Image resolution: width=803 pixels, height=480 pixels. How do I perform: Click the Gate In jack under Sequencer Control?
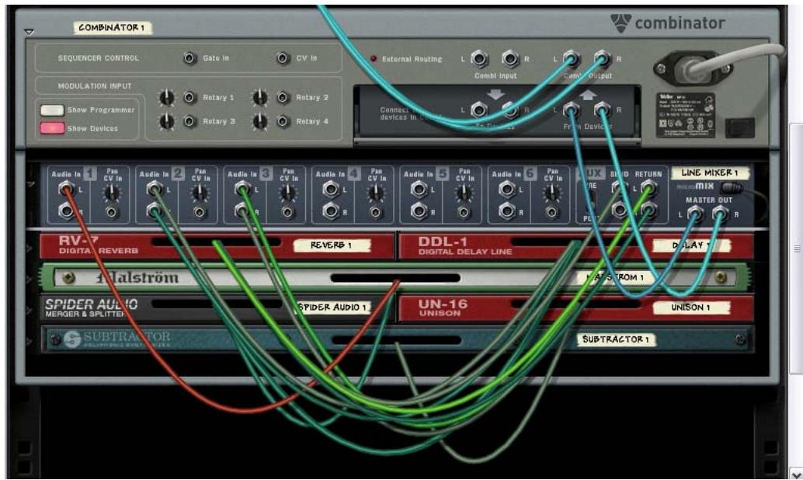coord(189,57)
